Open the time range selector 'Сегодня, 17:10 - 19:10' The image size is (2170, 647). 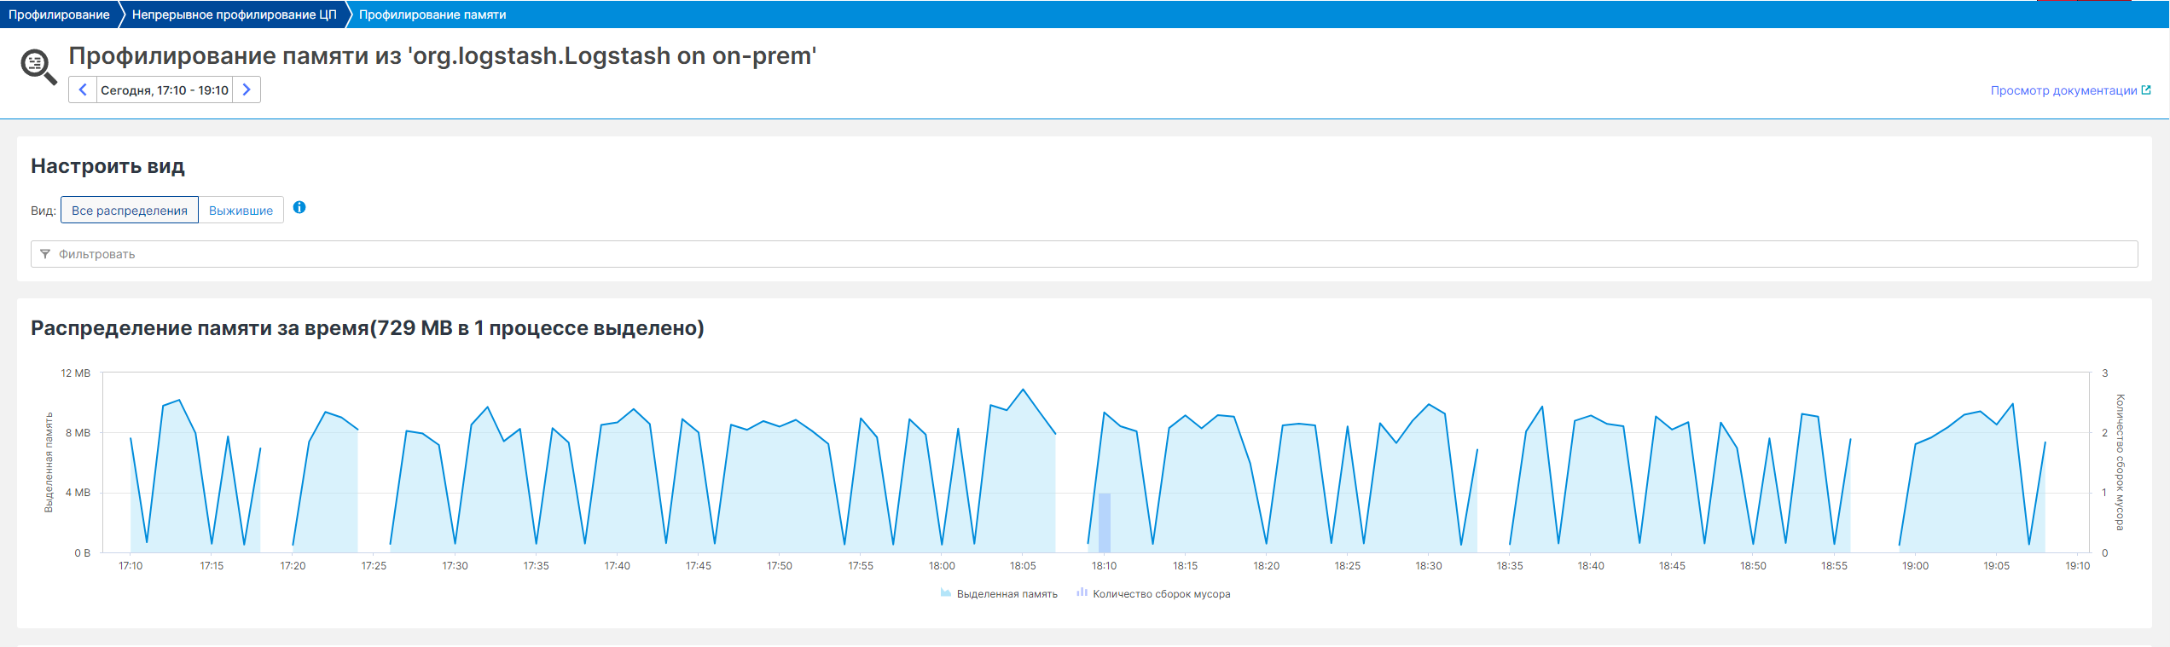click(x=165, y=90)
